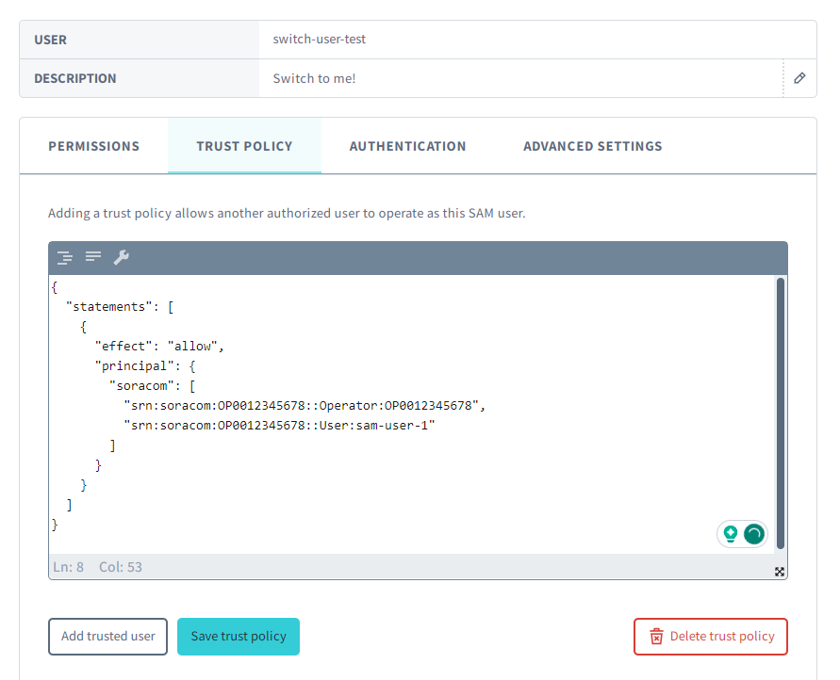Click the editor's vertical scrollbar
The height and width of the screenshot is (680, 840).
(x=781, y=414)
